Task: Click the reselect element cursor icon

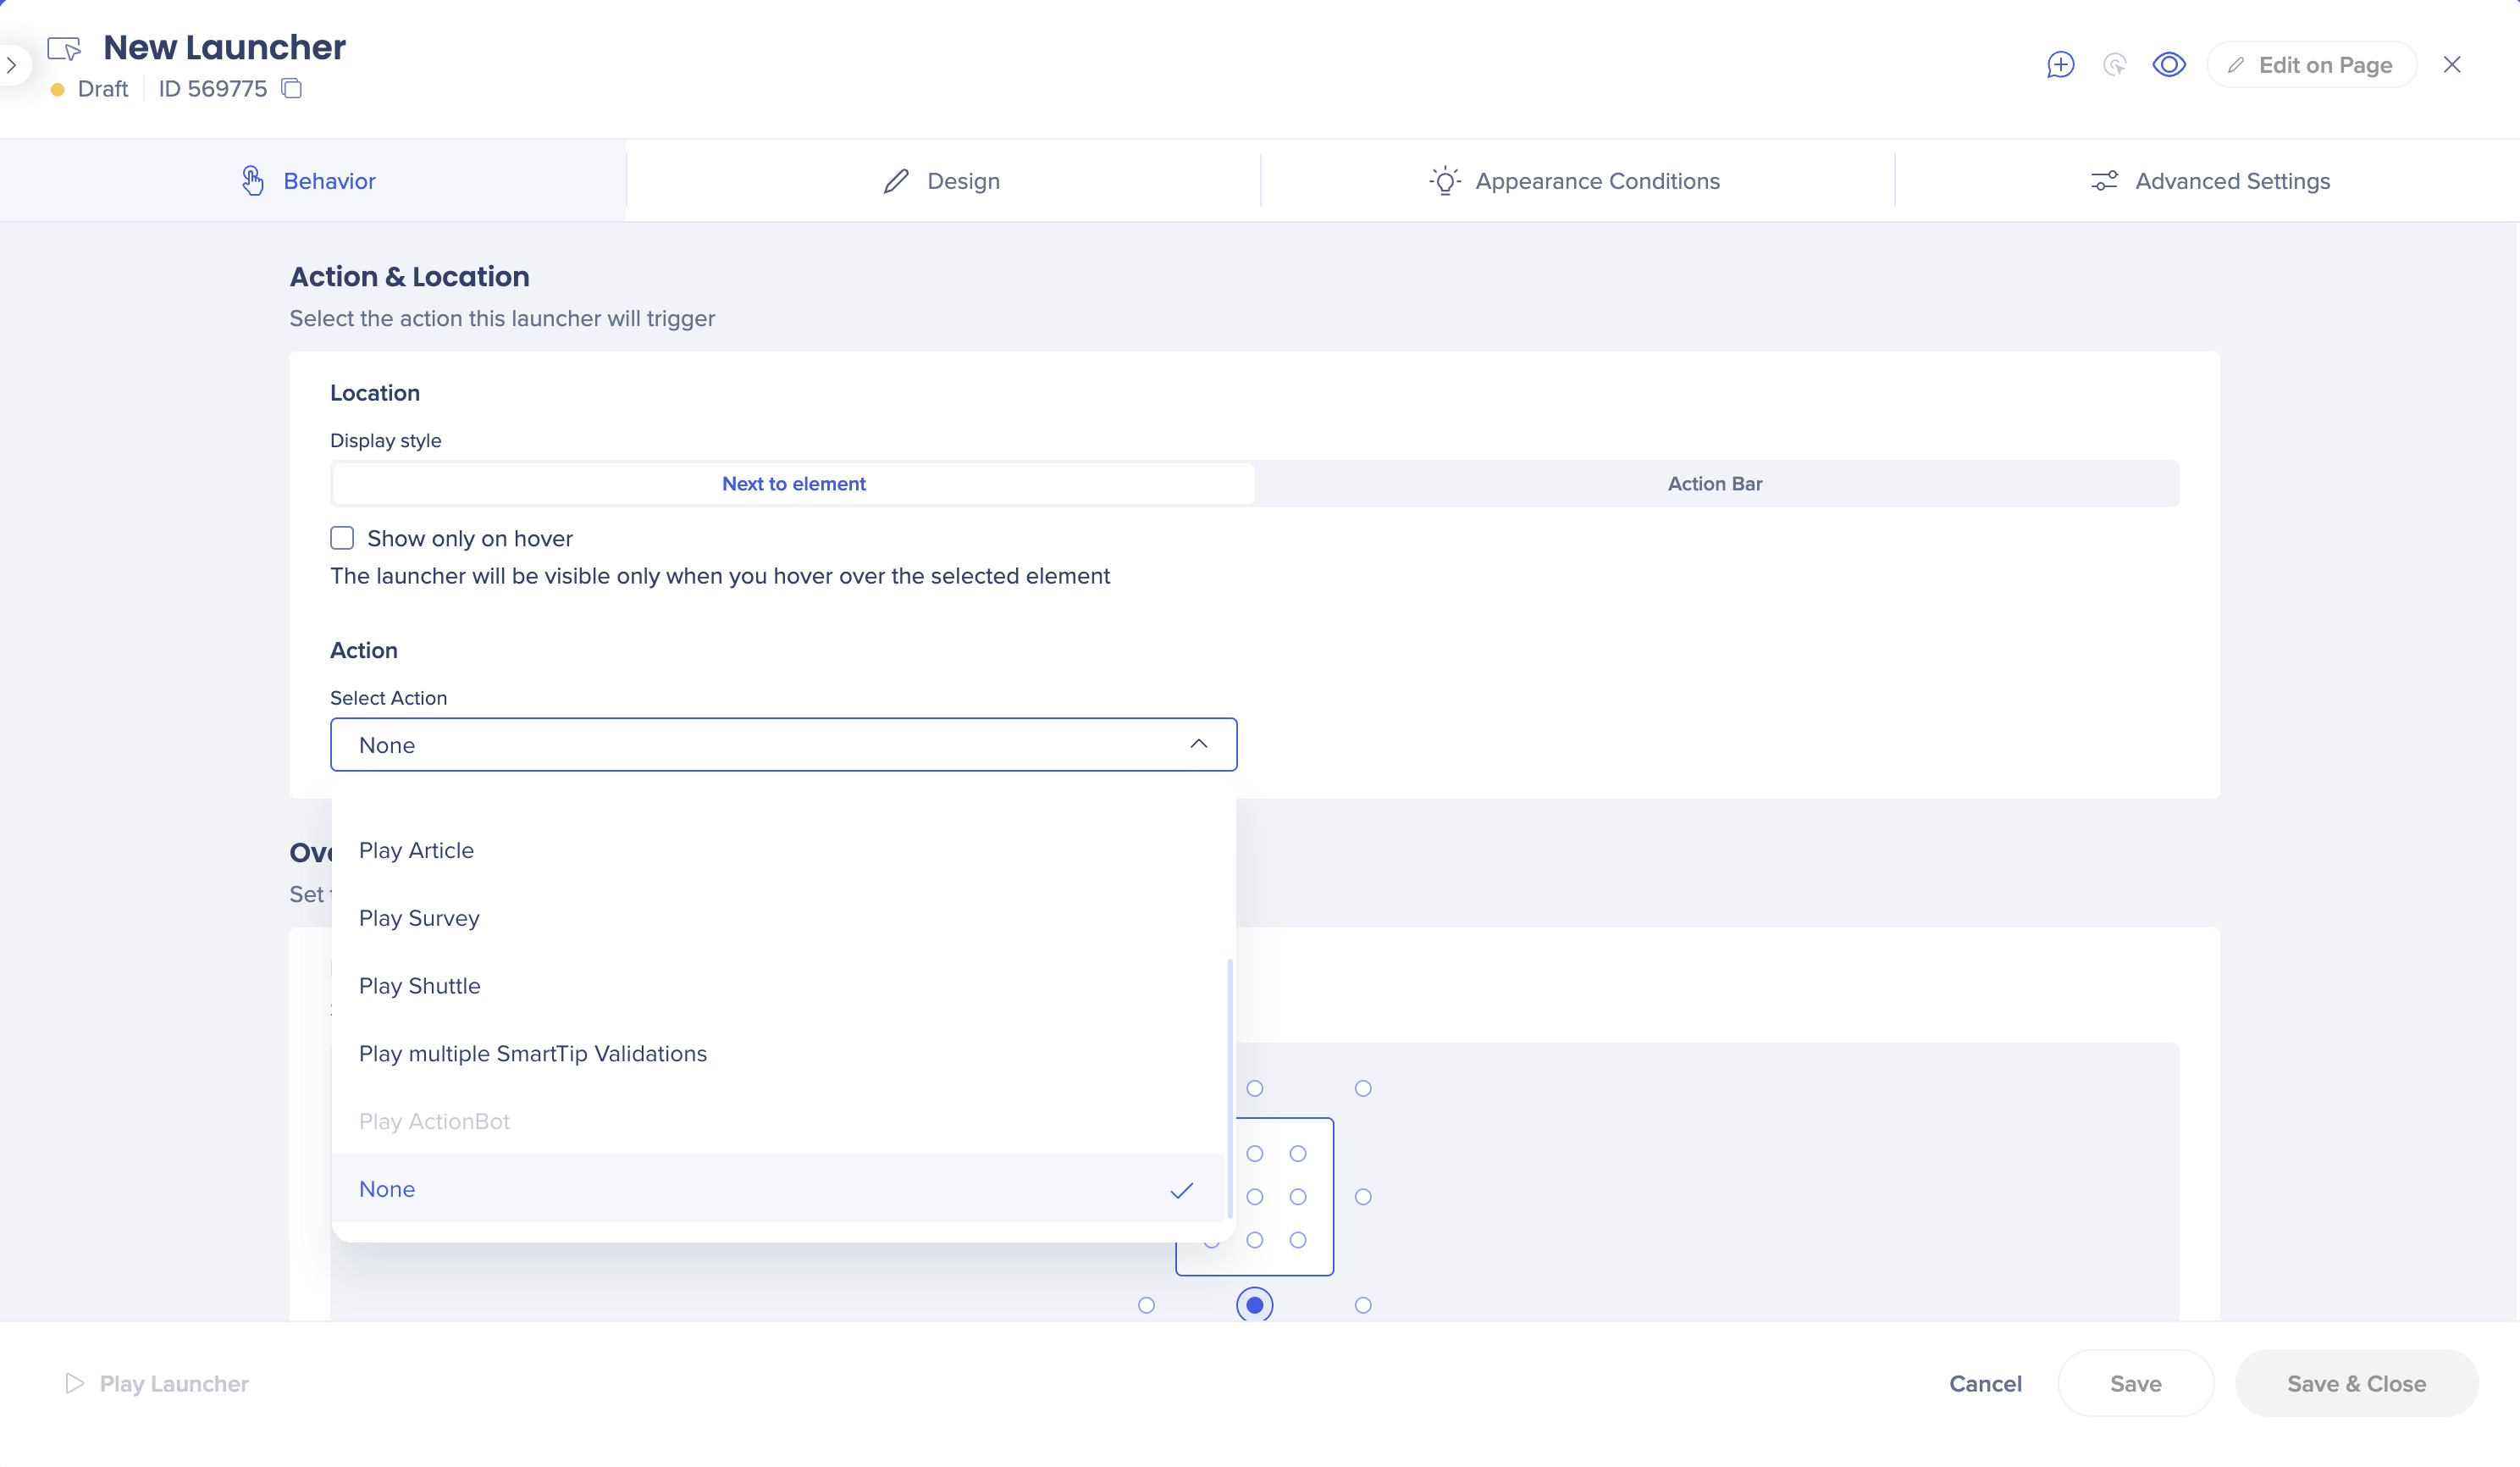Action: (2114, 65)
